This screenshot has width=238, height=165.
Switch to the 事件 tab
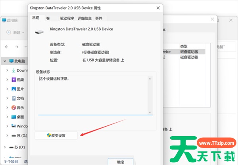coord(99,19)
